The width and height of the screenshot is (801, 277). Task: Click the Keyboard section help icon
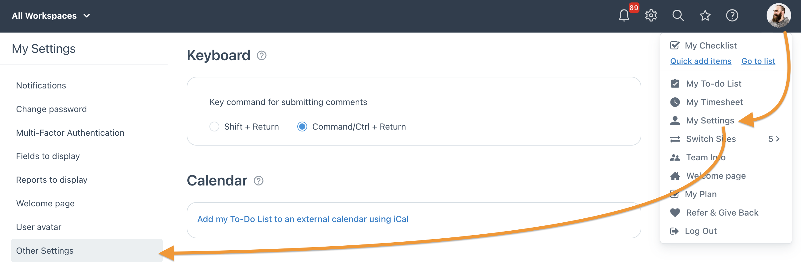[261, 56]
